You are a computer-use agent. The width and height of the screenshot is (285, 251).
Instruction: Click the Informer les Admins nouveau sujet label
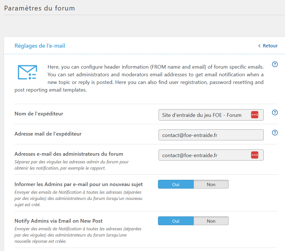tap(78, 184)
